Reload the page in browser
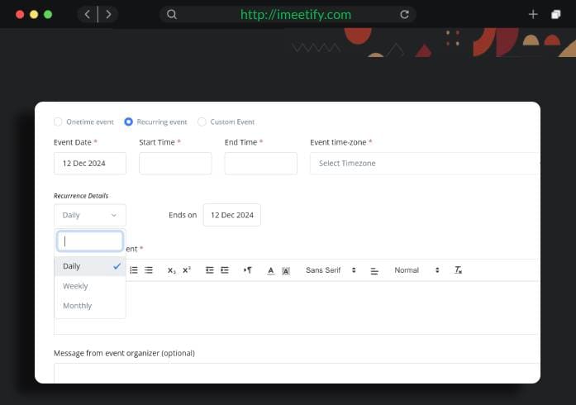 [x=404, y=14]
